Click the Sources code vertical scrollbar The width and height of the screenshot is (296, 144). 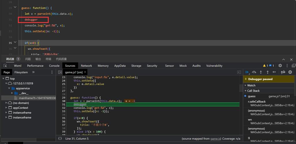tap(241, 88)
